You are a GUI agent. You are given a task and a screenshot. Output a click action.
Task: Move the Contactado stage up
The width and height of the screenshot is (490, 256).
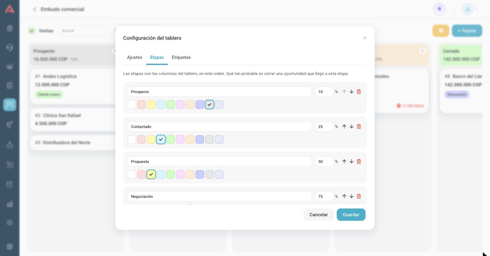[x=344, y=126]
